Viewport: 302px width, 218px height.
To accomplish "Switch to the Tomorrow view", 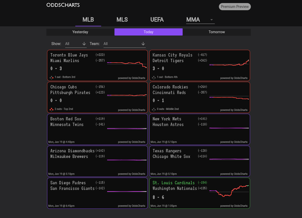I will (x=217, y=32).
